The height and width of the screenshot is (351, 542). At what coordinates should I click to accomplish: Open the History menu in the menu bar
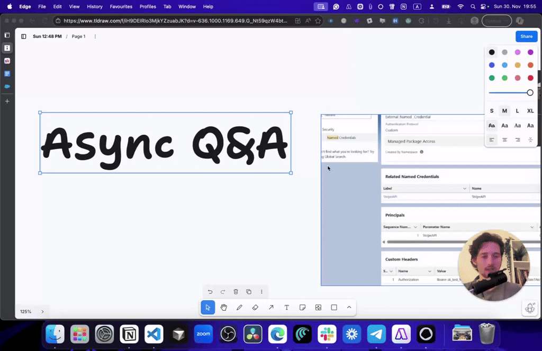(94, 6)
